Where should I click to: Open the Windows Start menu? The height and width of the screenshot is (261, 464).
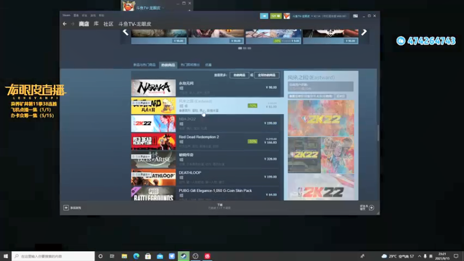(x=6, y=256)
